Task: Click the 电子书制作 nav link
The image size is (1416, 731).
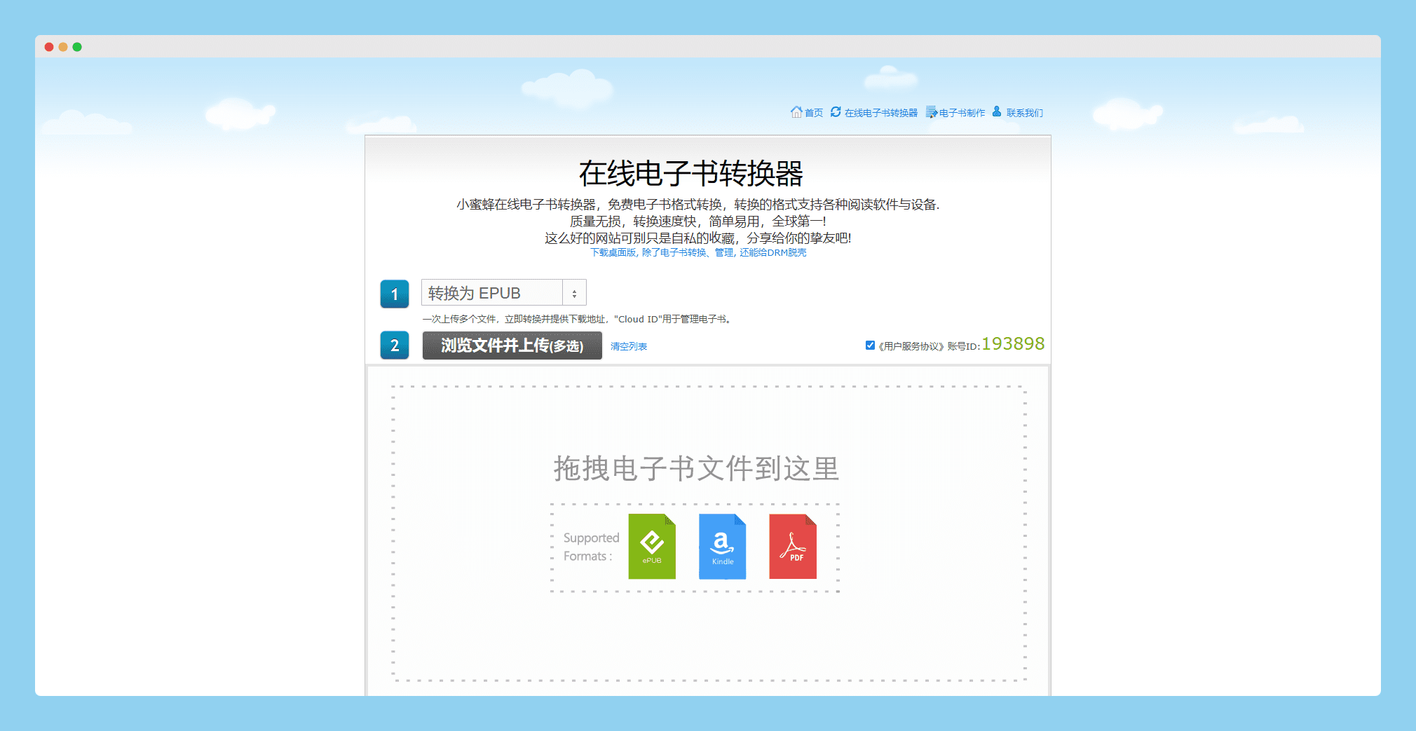Action: pos(961,112)
